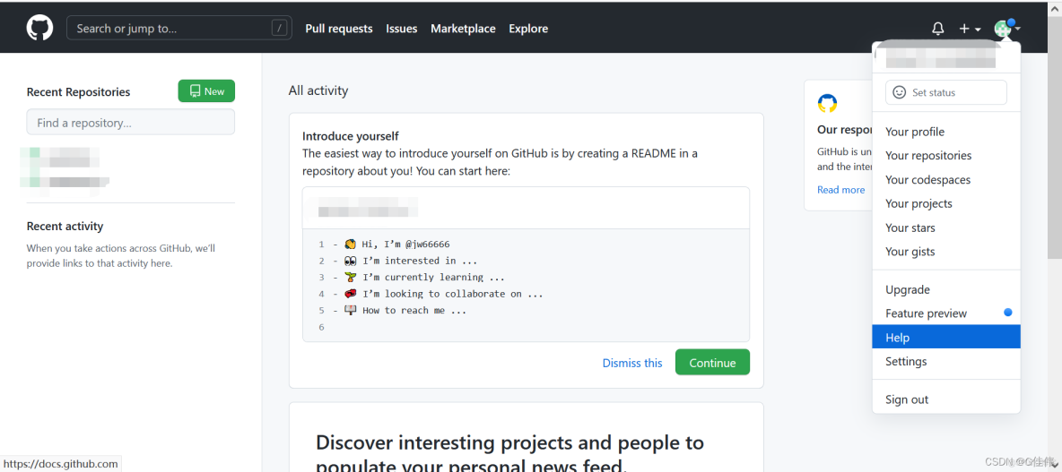
Task: Go to the Marketplace page
Action: pos(463,29)
